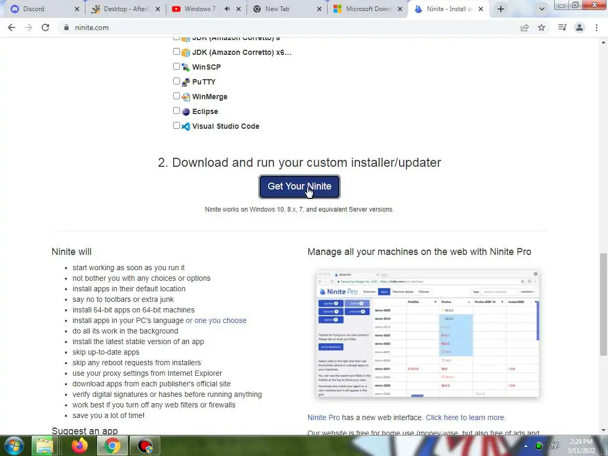The image size is (608, 456).
Task: Enable the PuTTY checkbox
Action: 176,81
